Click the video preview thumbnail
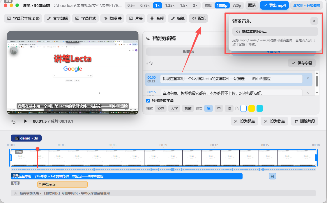Screen dimensions: 327x203 (x=73, y=73)
